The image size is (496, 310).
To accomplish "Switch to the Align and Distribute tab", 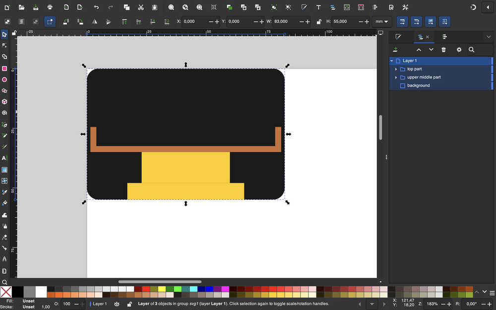I will tap(444, 37).
